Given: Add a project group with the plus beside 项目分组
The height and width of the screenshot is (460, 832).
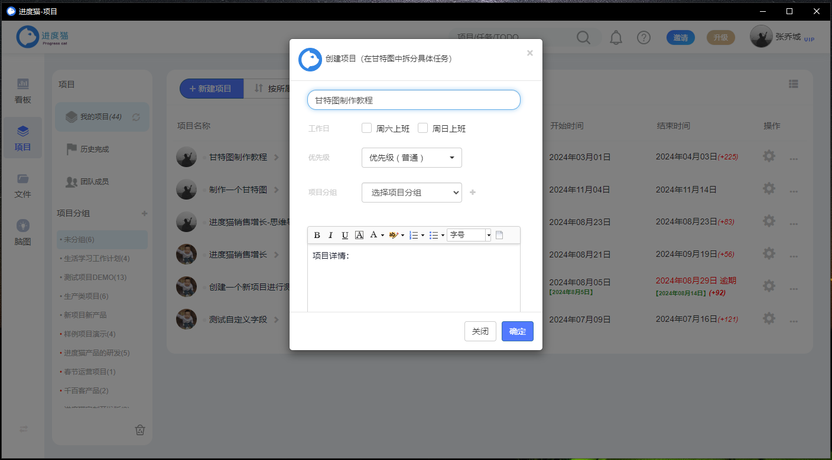Looking at the screenshot, I should point(145,213).
